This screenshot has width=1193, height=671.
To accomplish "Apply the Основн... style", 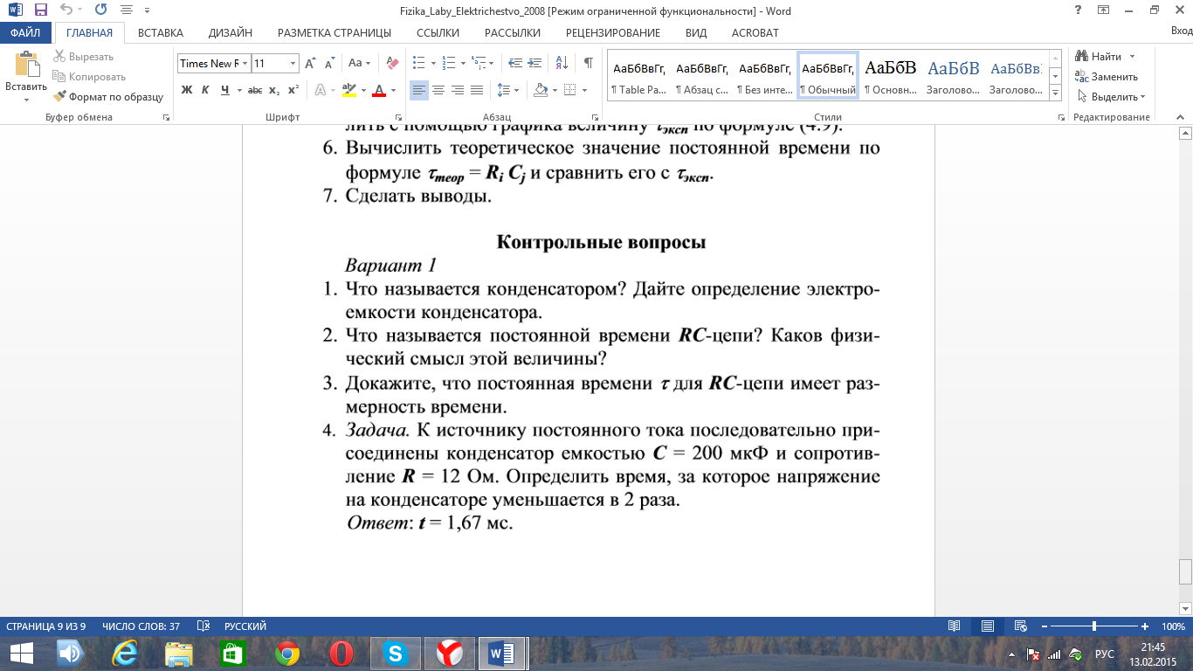I will 891,77.
